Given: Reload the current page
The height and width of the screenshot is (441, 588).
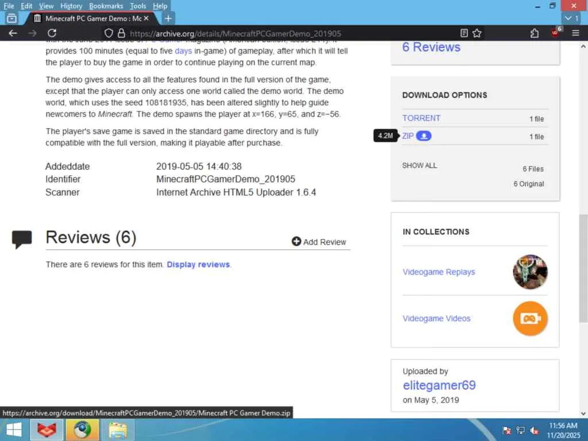Looking at the screenshot, I should [x=52, y=33].
